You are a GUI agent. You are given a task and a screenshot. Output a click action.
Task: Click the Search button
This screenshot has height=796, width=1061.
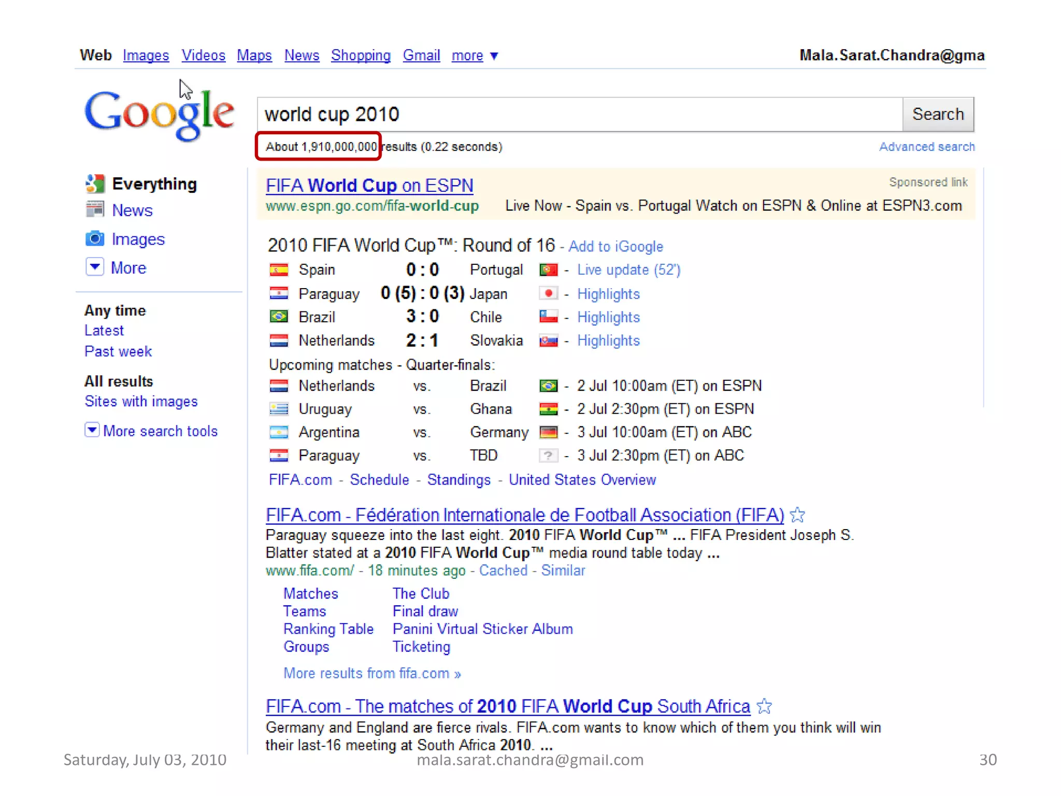pos(938,114)
